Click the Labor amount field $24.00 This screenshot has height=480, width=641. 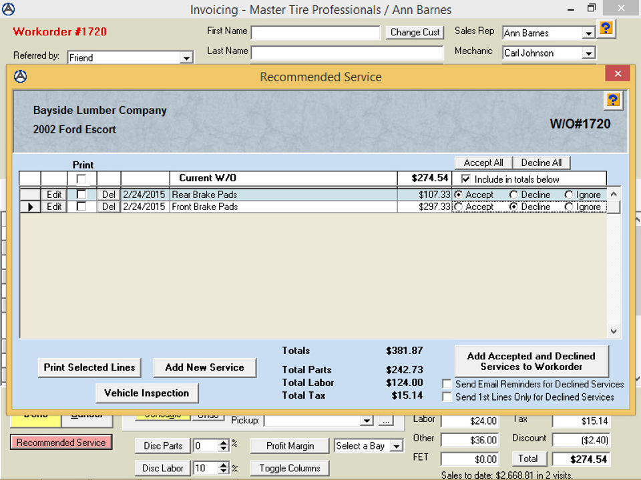[x=469, y=421]
